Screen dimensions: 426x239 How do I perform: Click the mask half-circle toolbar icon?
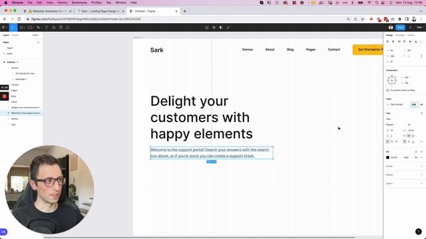(221, 27)
